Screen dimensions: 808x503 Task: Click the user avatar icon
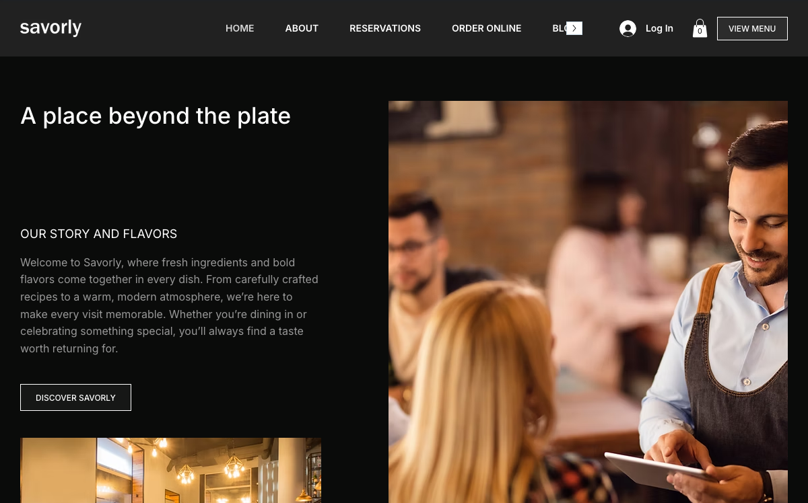coord(628,28)
